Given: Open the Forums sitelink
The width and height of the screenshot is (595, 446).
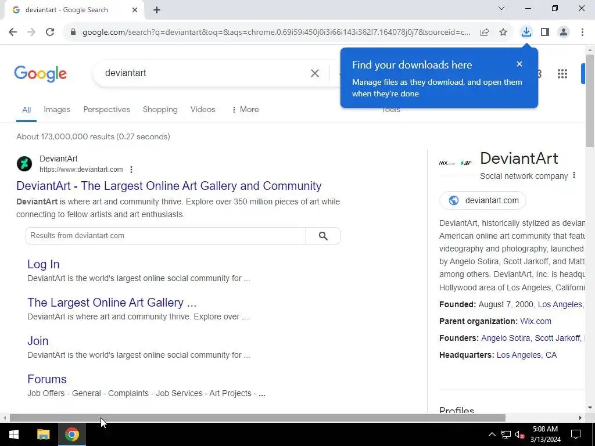Looking at the screenshot, I should point(47,379).
